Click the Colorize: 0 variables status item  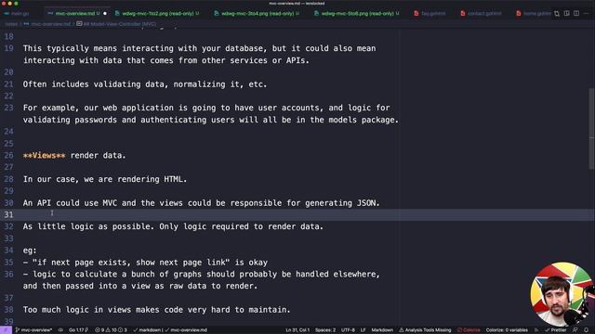click(x=507, y=330)
